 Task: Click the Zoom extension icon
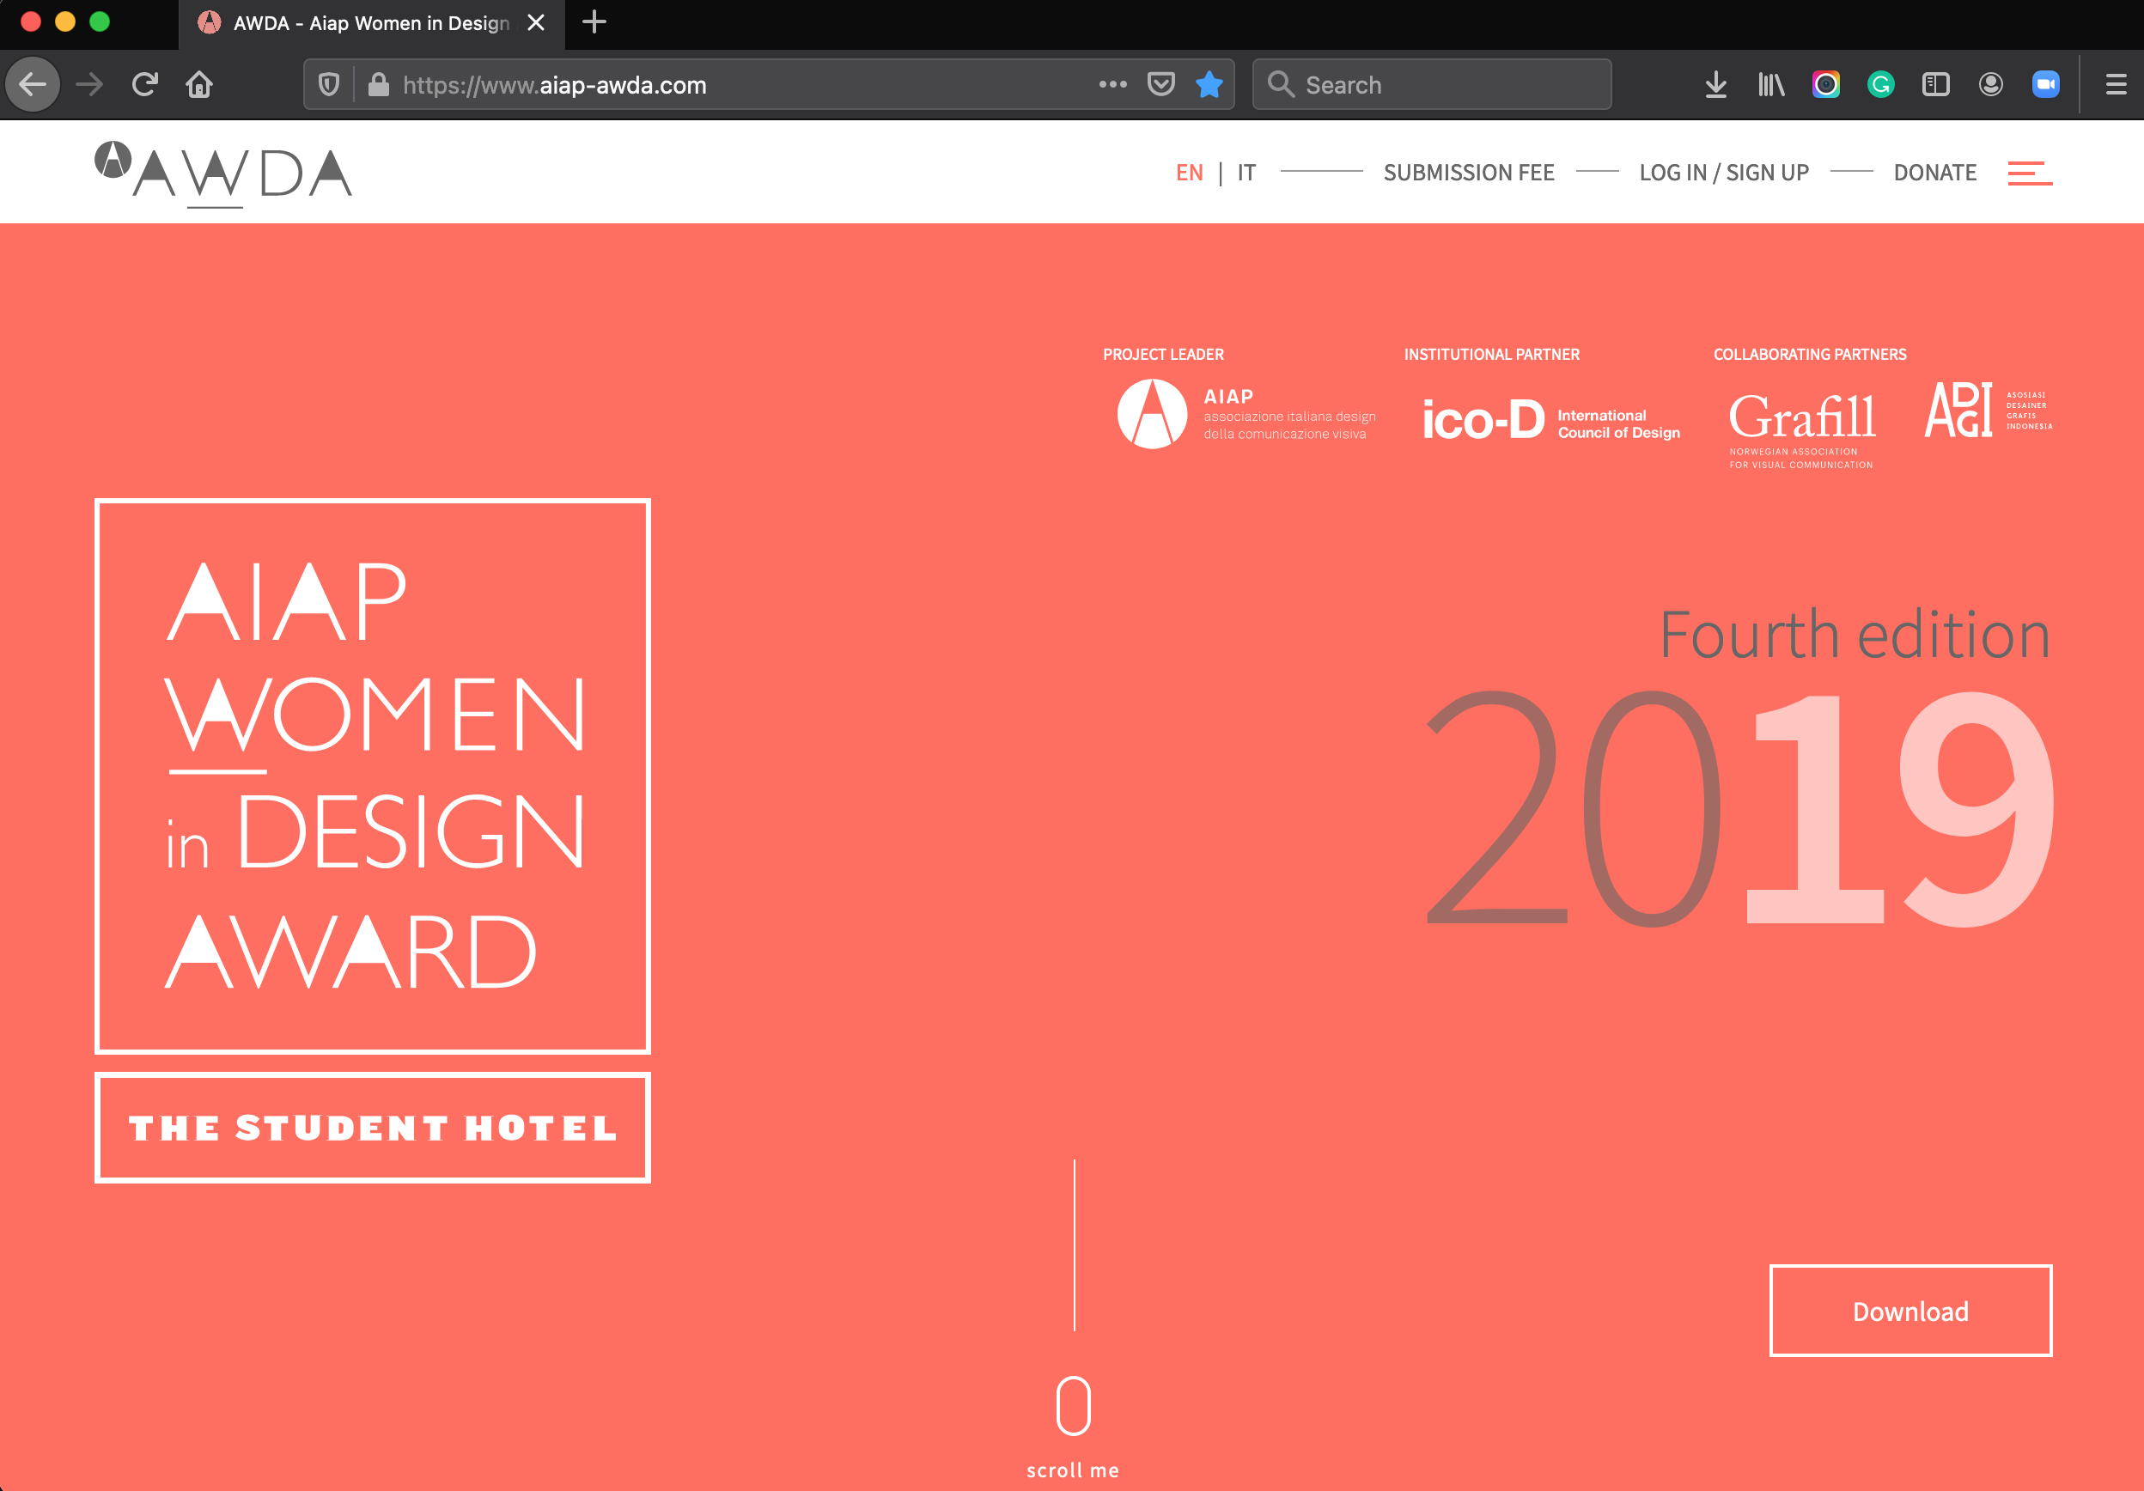tap(2045, 85)
